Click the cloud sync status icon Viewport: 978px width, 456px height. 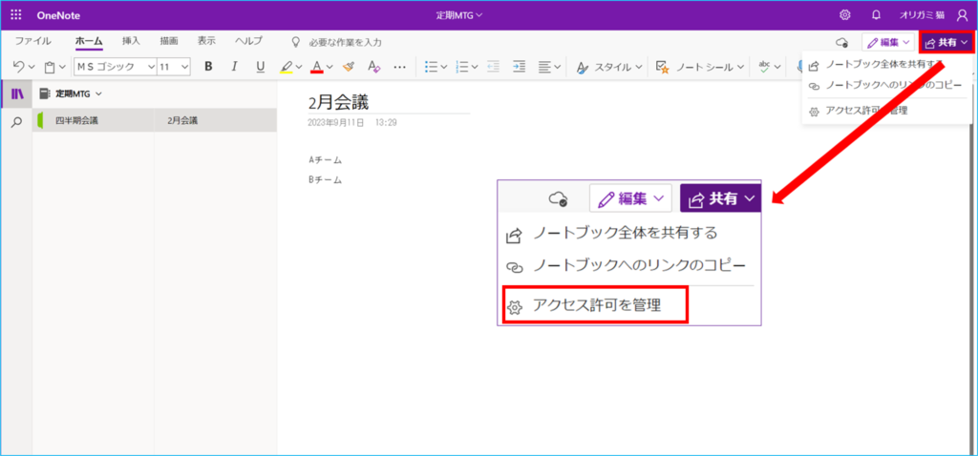coord(841,43)
